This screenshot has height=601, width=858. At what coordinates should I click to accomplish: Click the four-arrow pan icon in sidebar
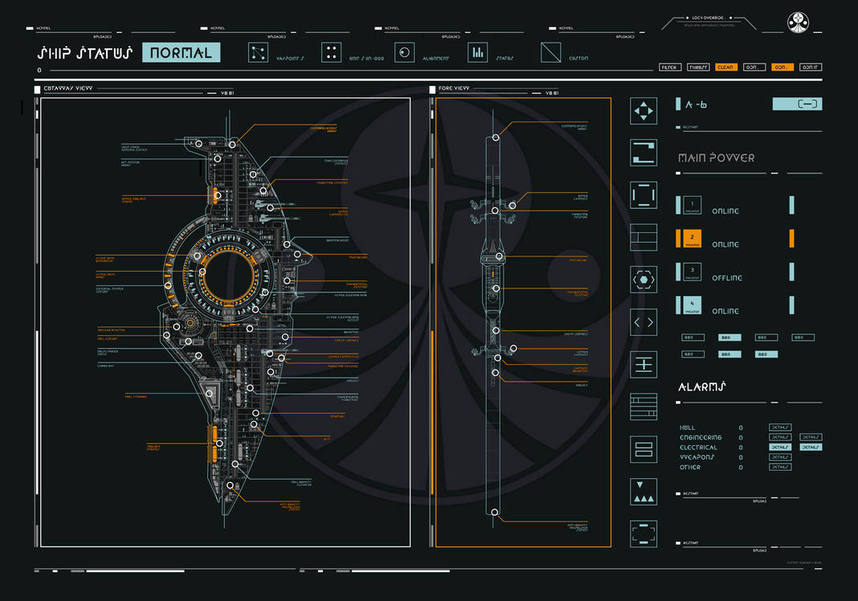click(643, 111)
